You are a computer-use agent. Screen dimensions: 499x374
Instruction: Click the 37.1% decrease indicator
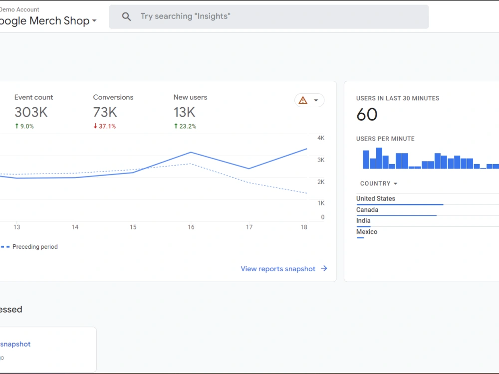coord(105,126)
